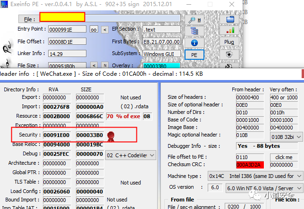The width and height of the screenshot is (304, 209).
Task: Click the 'N' button beside File Size
Action: (105, 65)
